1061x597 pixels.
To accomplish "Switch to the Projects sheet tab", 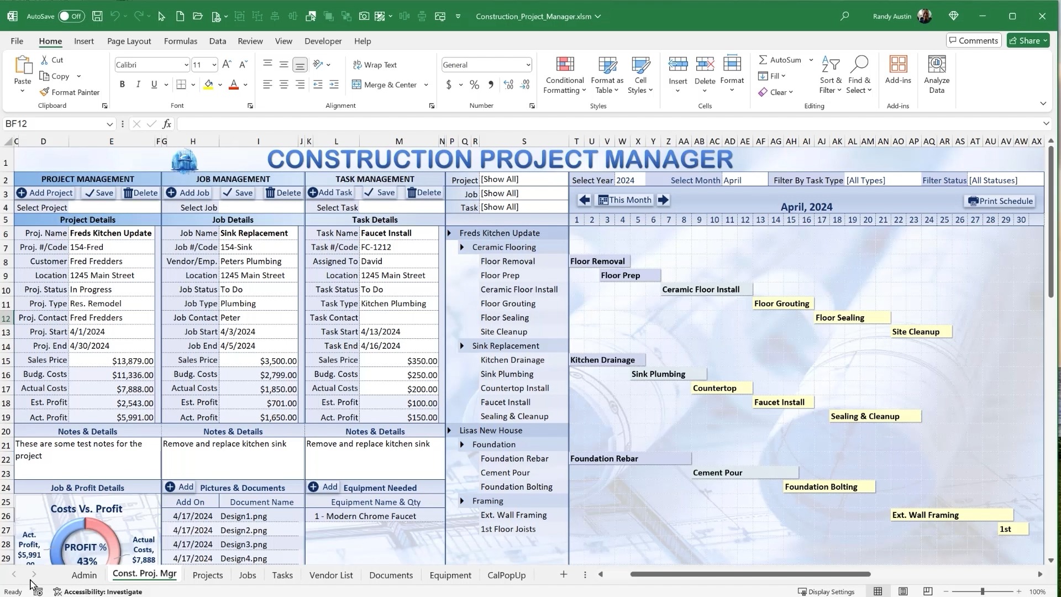I will point(208,575).
